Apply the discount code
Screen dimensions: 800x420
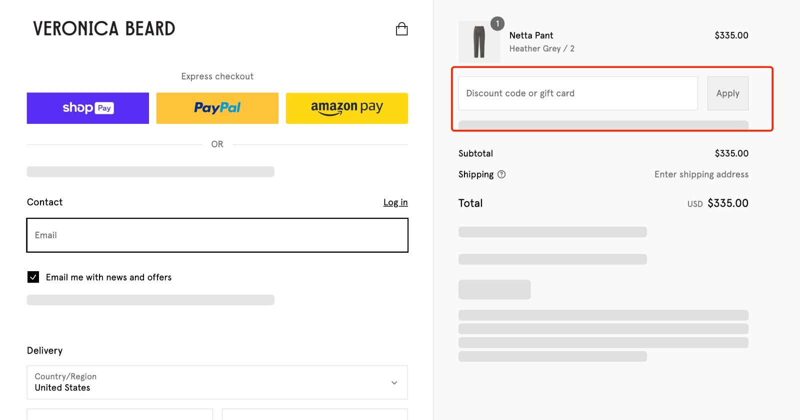pyautogui.click(x=727, y=93)
